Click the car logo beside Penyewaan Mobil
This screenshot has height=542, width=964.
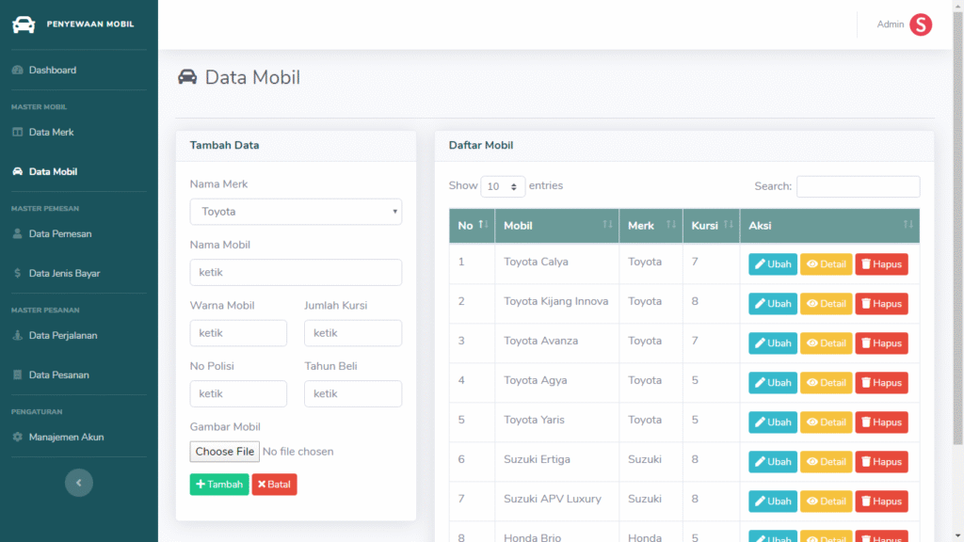(x=24, y=24)
